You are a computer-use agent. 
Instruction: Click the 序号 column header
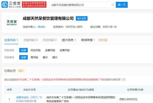[x=9, y=90]
